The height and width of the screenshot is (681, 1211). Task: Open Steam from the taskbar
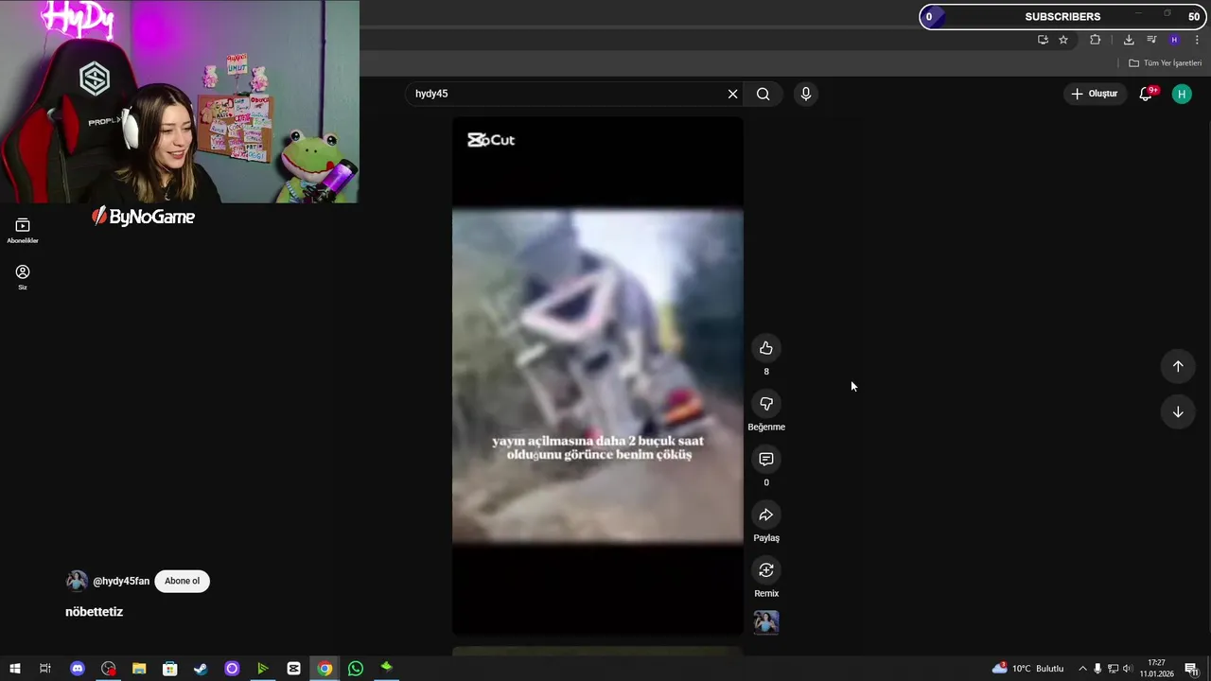point(201,669)
